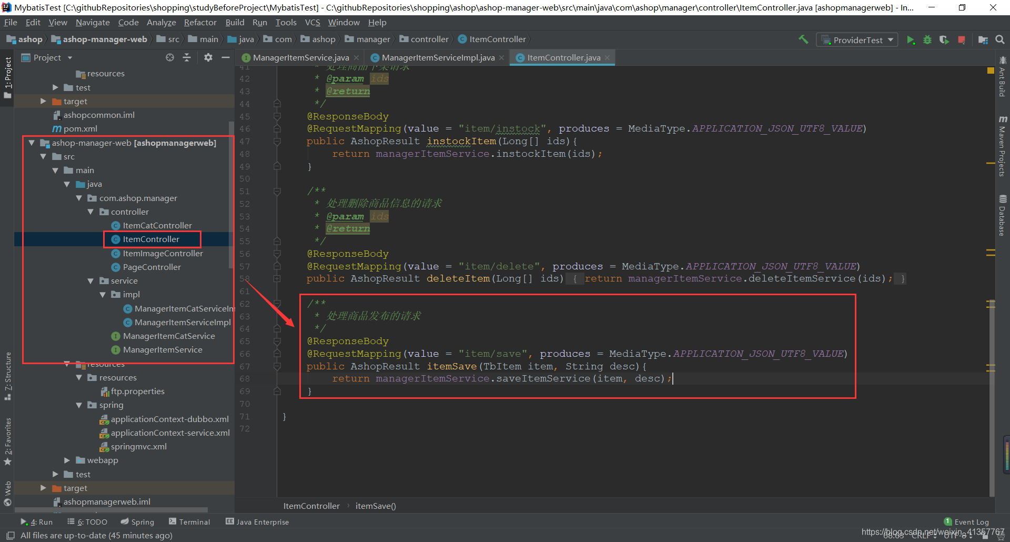Hide the Project tool window
Viewport: 1010px width, 542px height.
point(226,57)
